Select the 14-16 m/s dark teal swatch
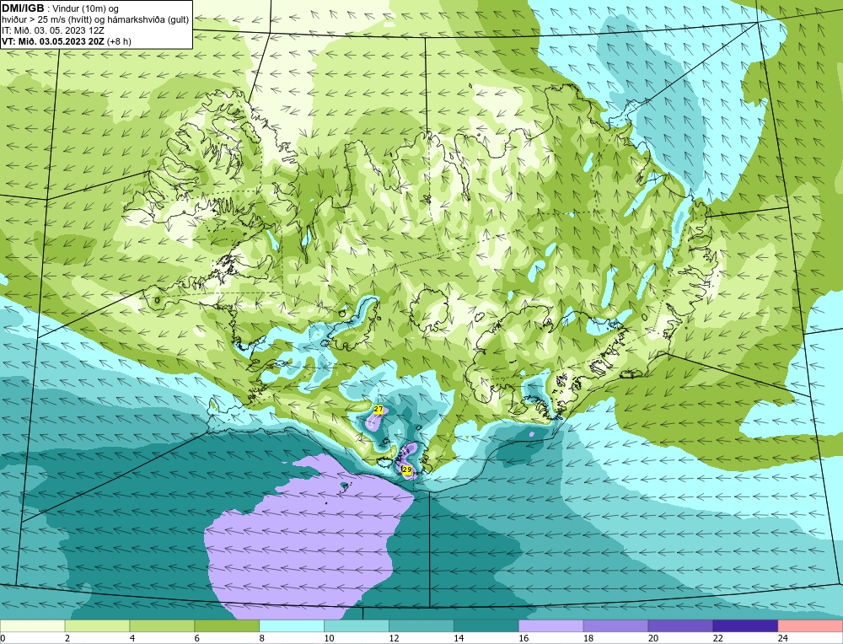 (x=486, y=625)
